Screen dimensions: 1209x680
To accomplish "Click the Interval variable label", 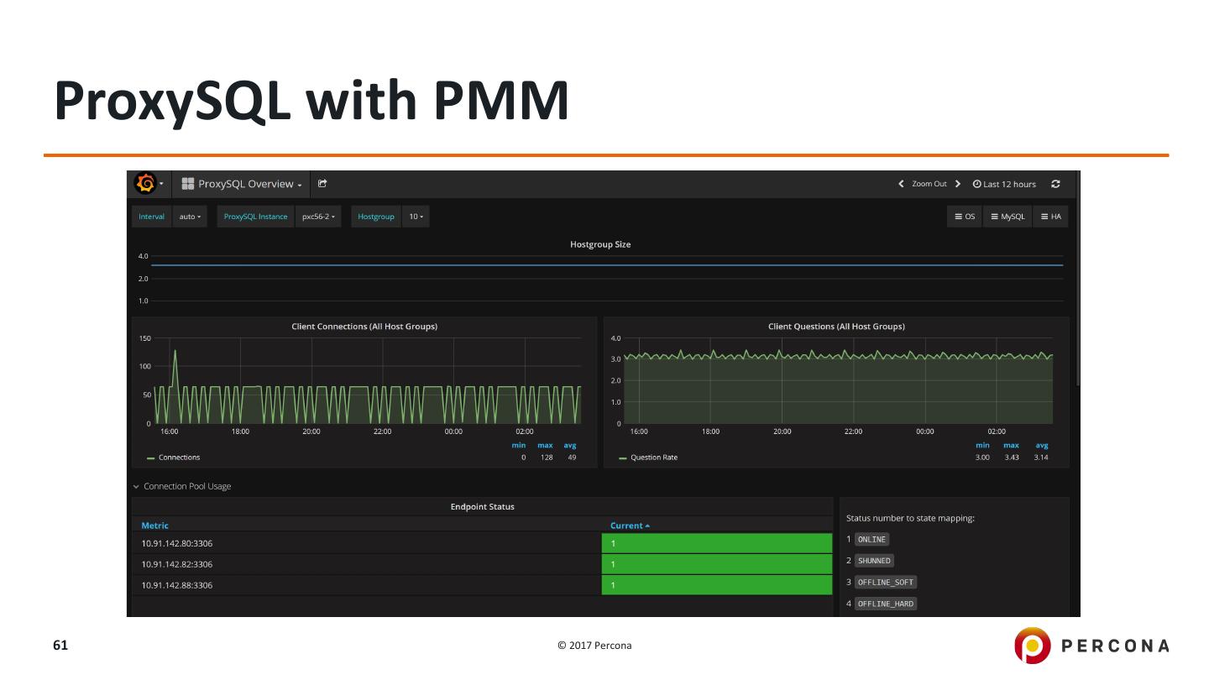I will [x=152, y=217].
